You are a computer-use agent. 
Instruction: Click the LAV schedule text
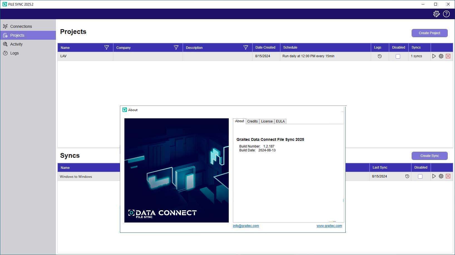pyautogui.click(x=308, y=56)
